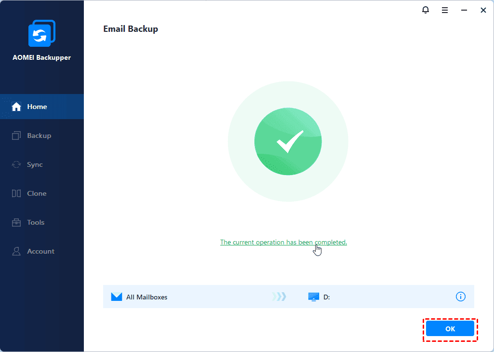Click the green checkmark success circle
This screenshot has width=494, height=352.
288,141
